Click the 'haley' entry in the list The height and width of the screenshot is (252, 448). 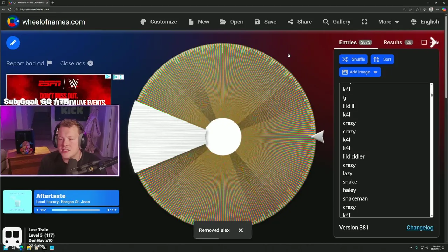(349, 190)
